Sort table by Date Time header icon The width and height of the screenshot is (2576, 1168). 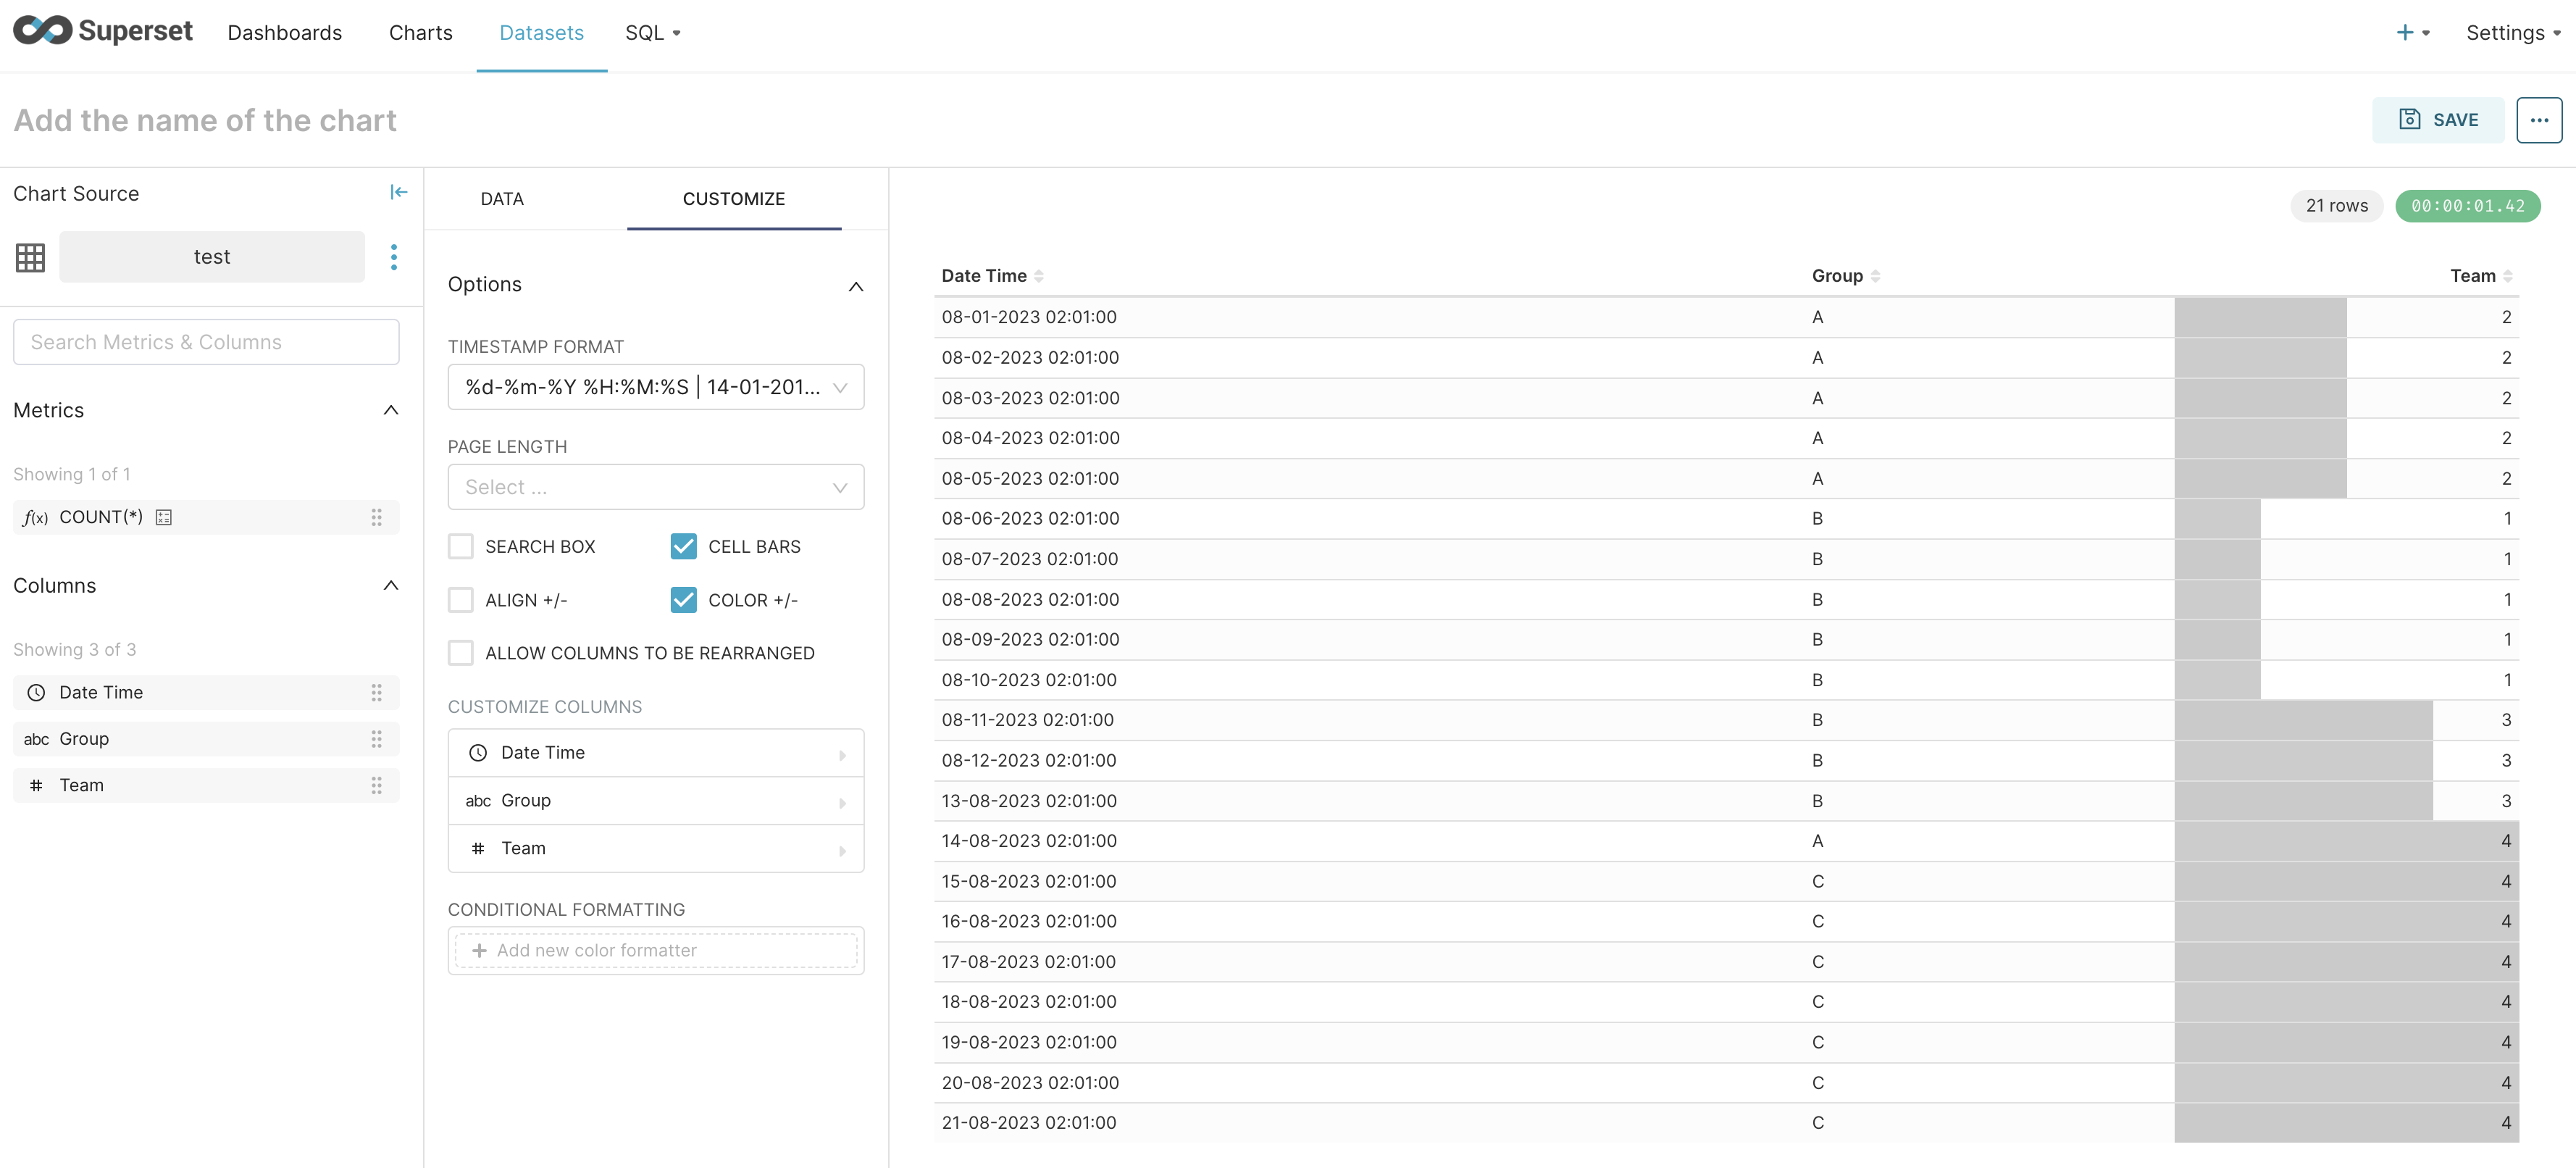(1039, 276)
